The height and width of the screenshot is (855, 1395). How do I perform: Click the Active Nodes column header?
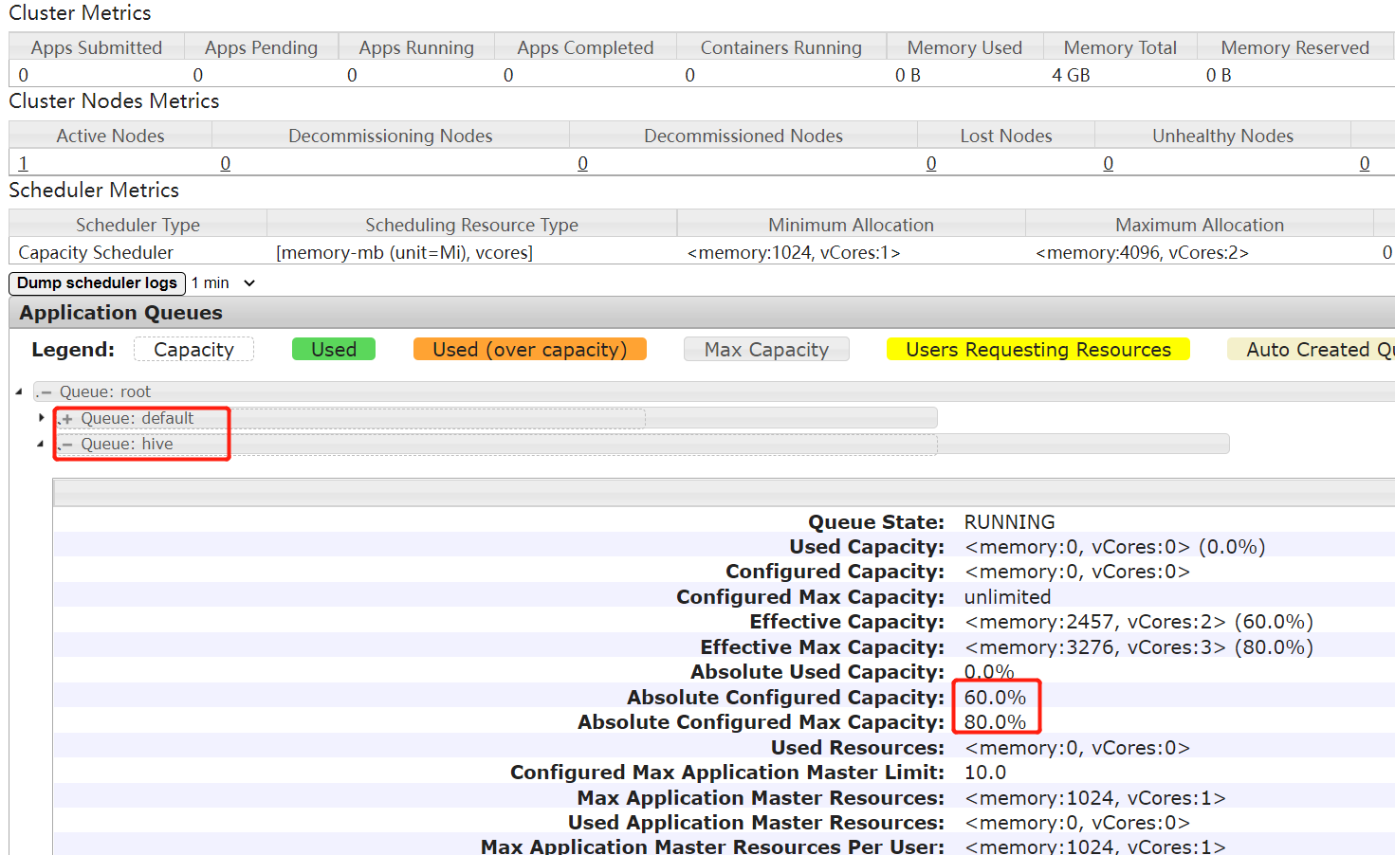click(x=110, y=136)
